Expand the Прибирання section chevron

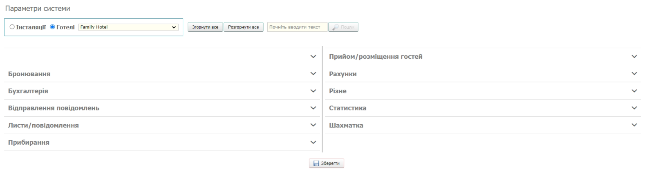coord(313,143)
